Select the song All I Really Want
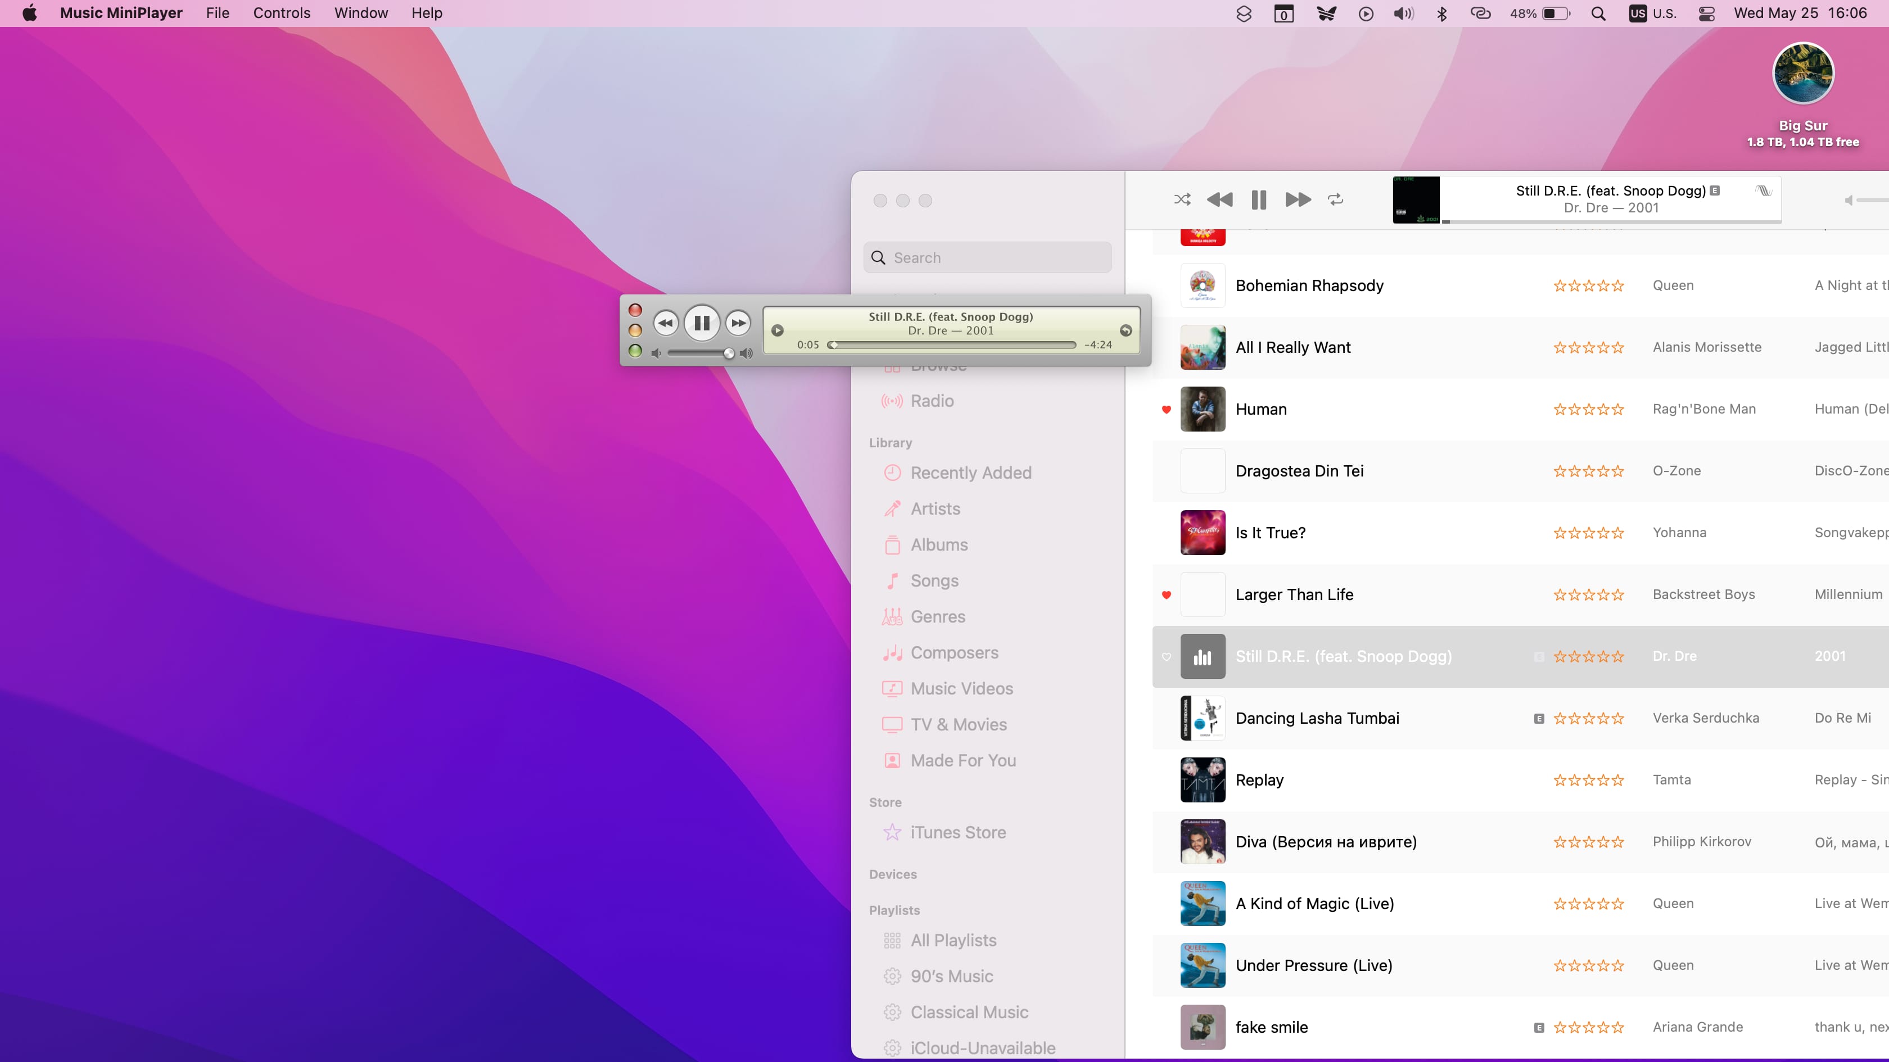This screenshot has width=1889, height=1062. click(1293, 347)
